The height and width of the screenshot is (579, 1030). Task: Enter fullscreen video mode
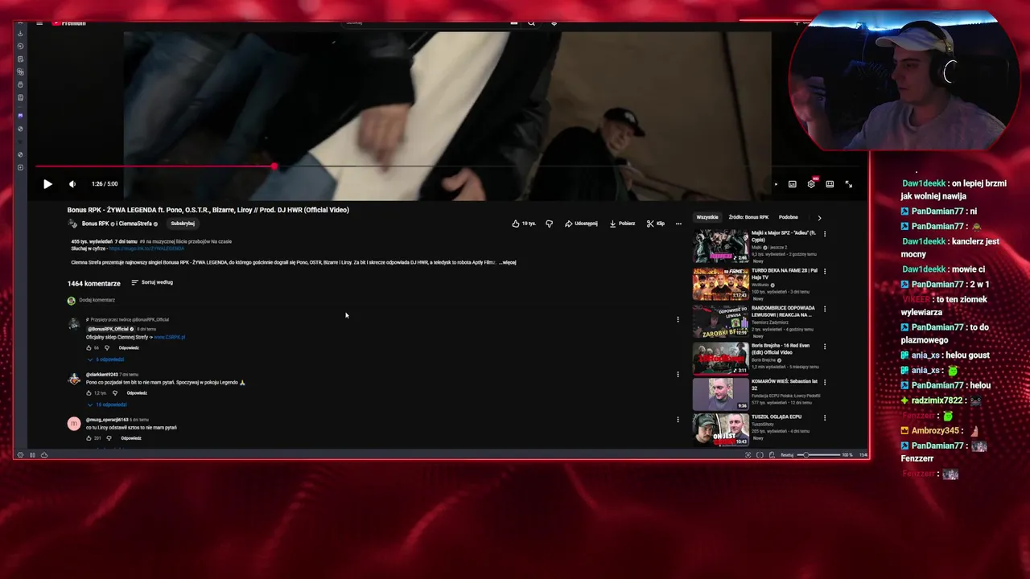[x=848, y=184]
